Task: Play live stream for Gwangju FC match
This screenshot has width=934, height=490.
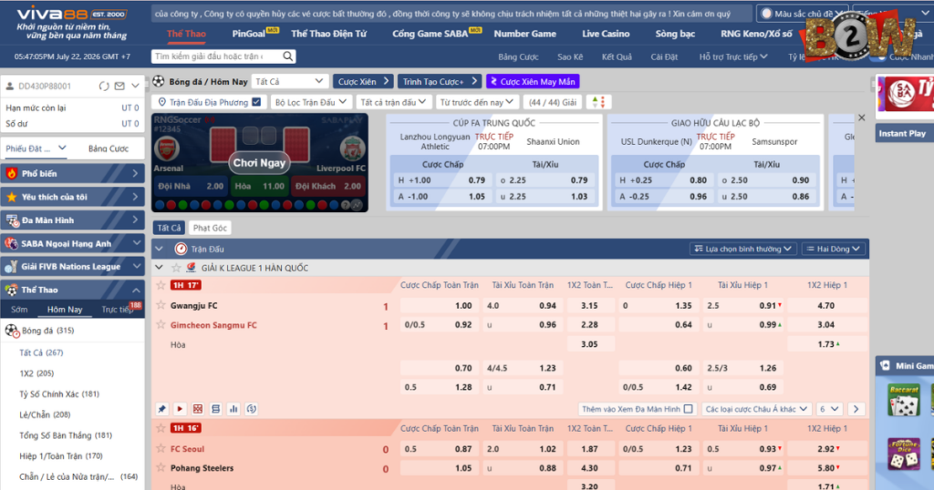Action: [x=180, y=409]
